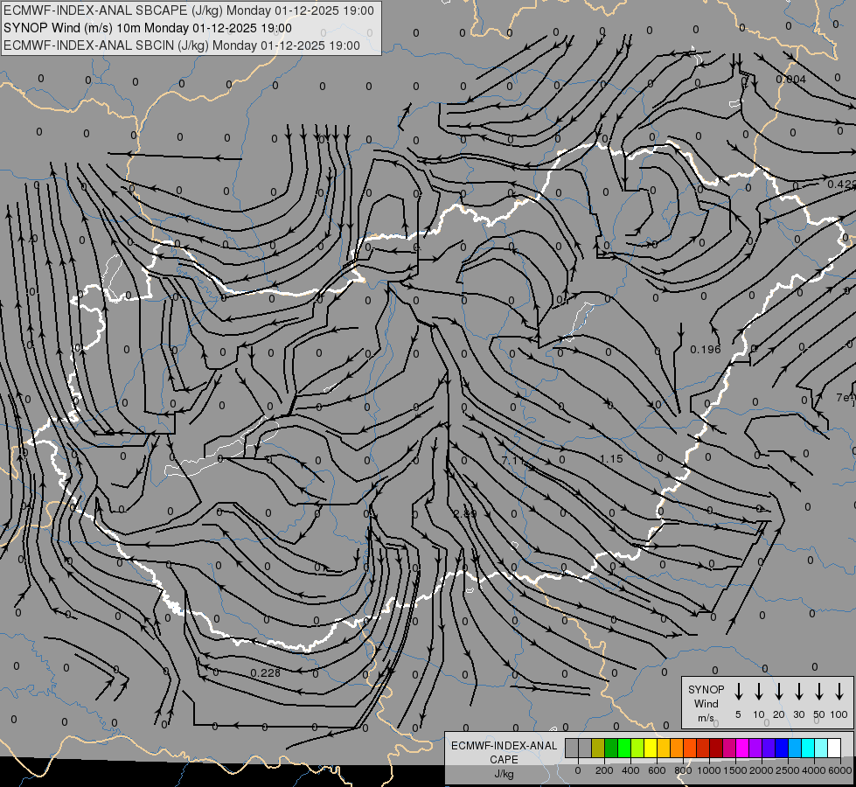Pick the purple CAPE legend swatch

coord(756,748)
